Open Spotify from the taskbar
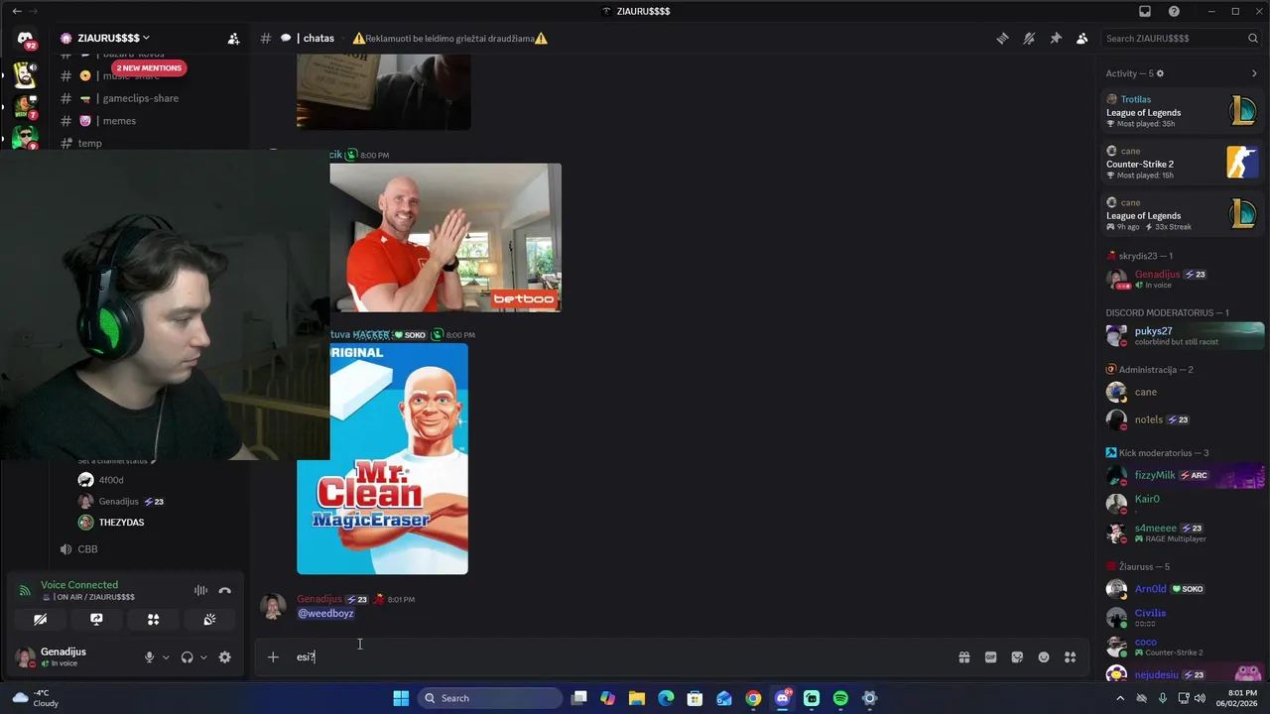Viewport: 1270px width, 714px height. click(840, 698)
